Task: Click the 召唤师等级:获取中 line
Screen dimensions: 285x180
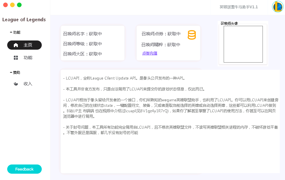Action: click(82, 44)
